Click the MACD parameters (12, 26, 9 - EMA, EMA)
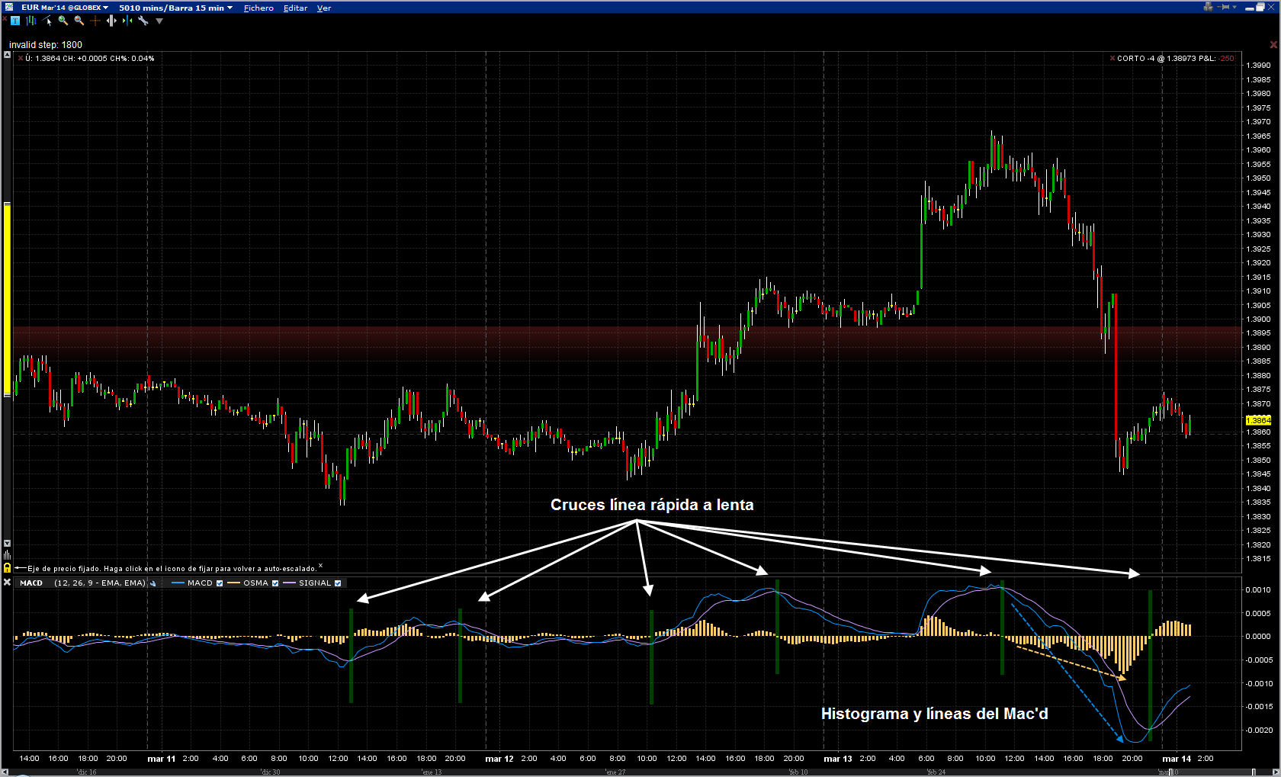1281x777 pixels. (x=100, y=583)
